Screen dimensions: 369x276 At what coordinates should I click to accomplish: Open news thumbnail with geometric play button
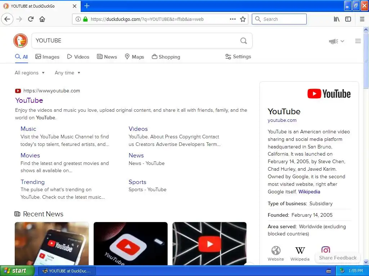[x=209, y=244]
